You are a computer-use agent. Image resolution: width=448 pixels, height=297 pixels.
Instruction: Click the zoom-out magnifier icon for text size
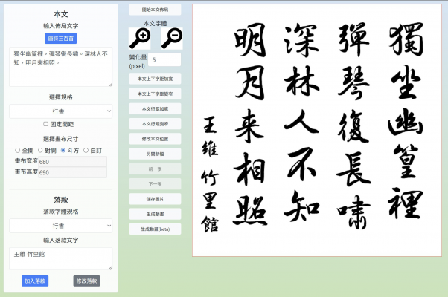tap(170, 38)
